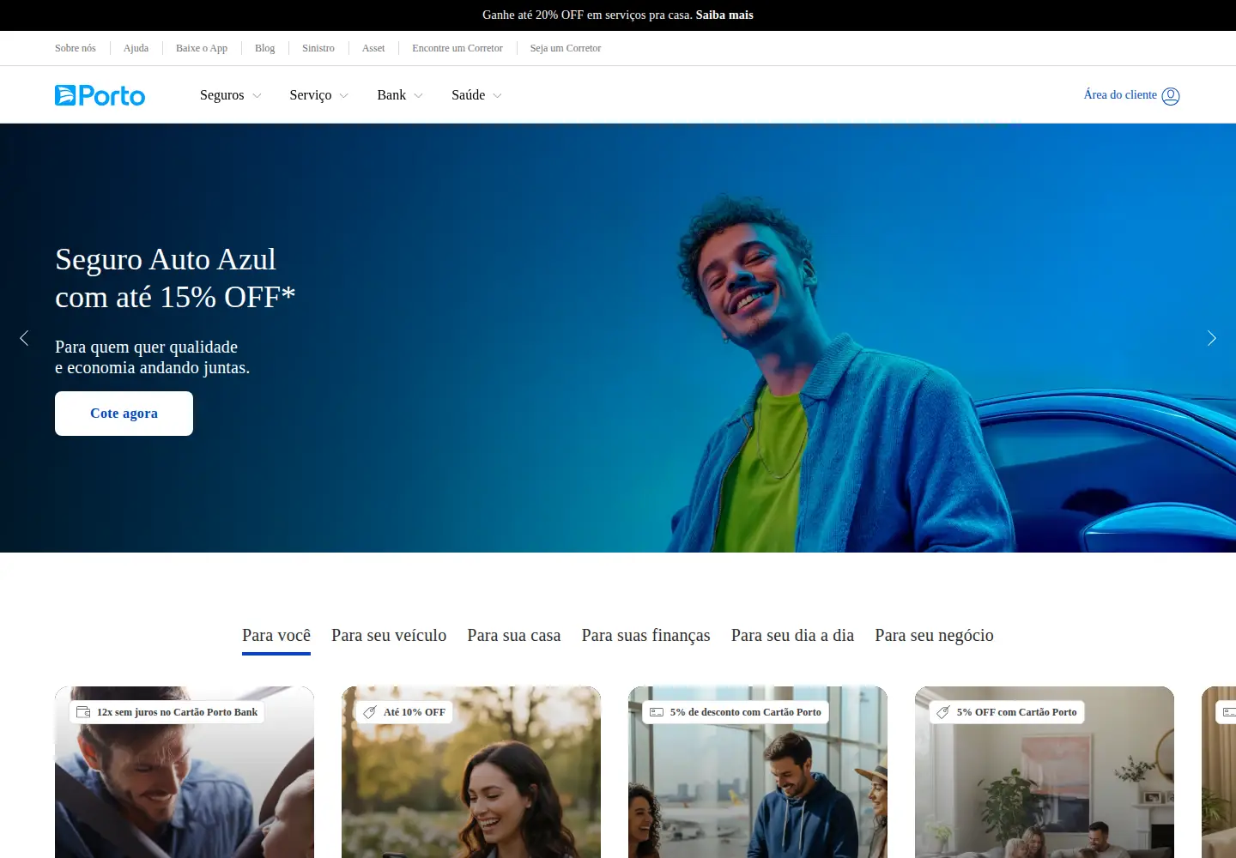Show the Para seu negócio tab

pyautogui.click(x=934, y=636)
